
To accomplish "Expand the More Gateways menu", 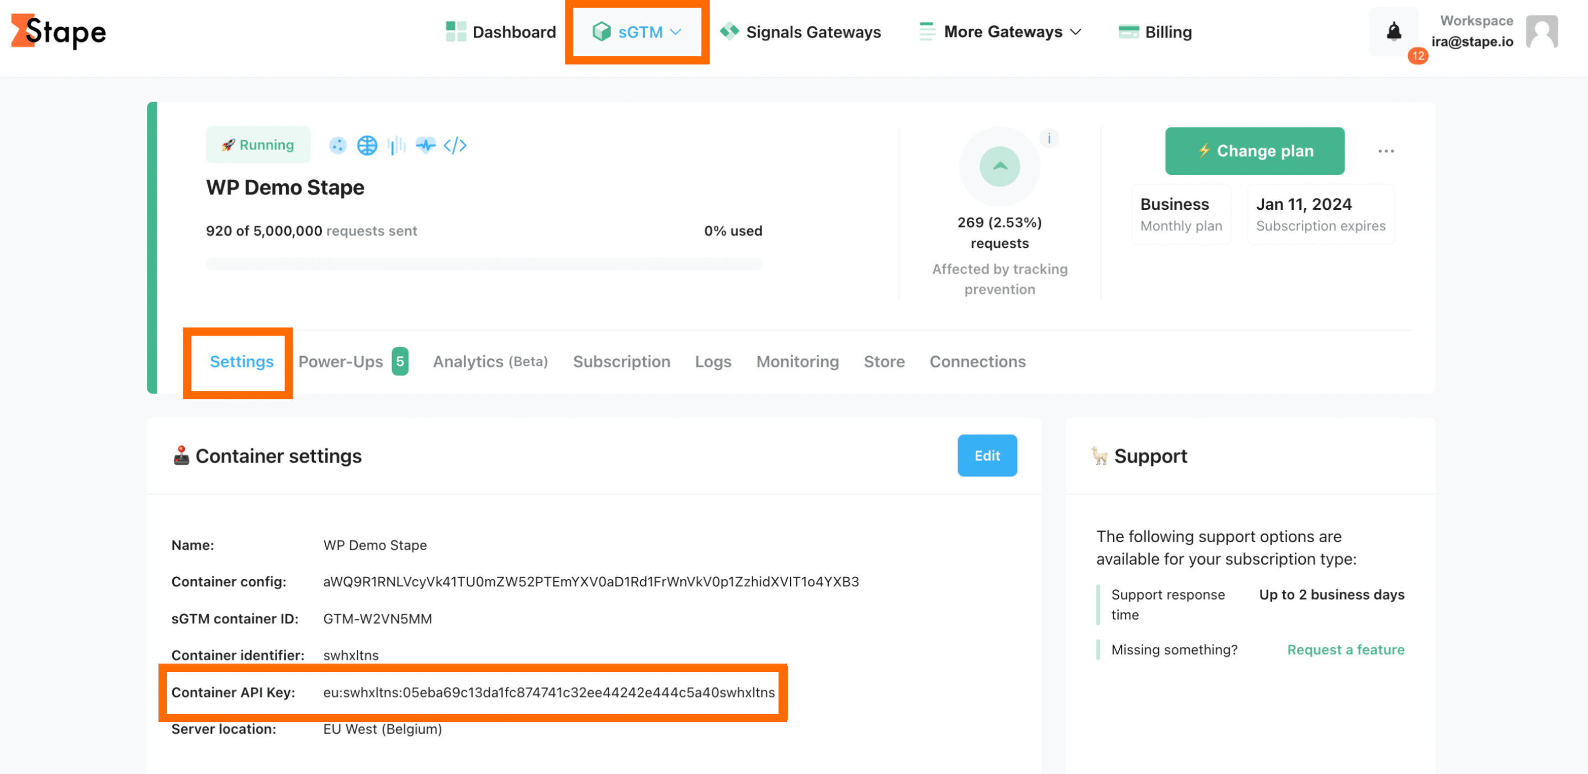I will [1000, 31].
